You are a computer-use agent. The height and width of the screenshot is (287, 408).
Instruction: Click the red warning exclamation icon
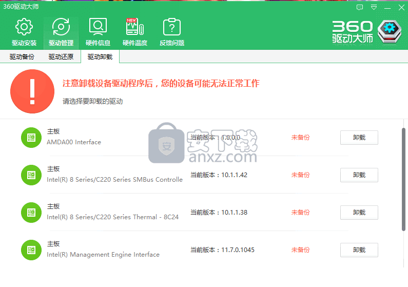[32, 91]
